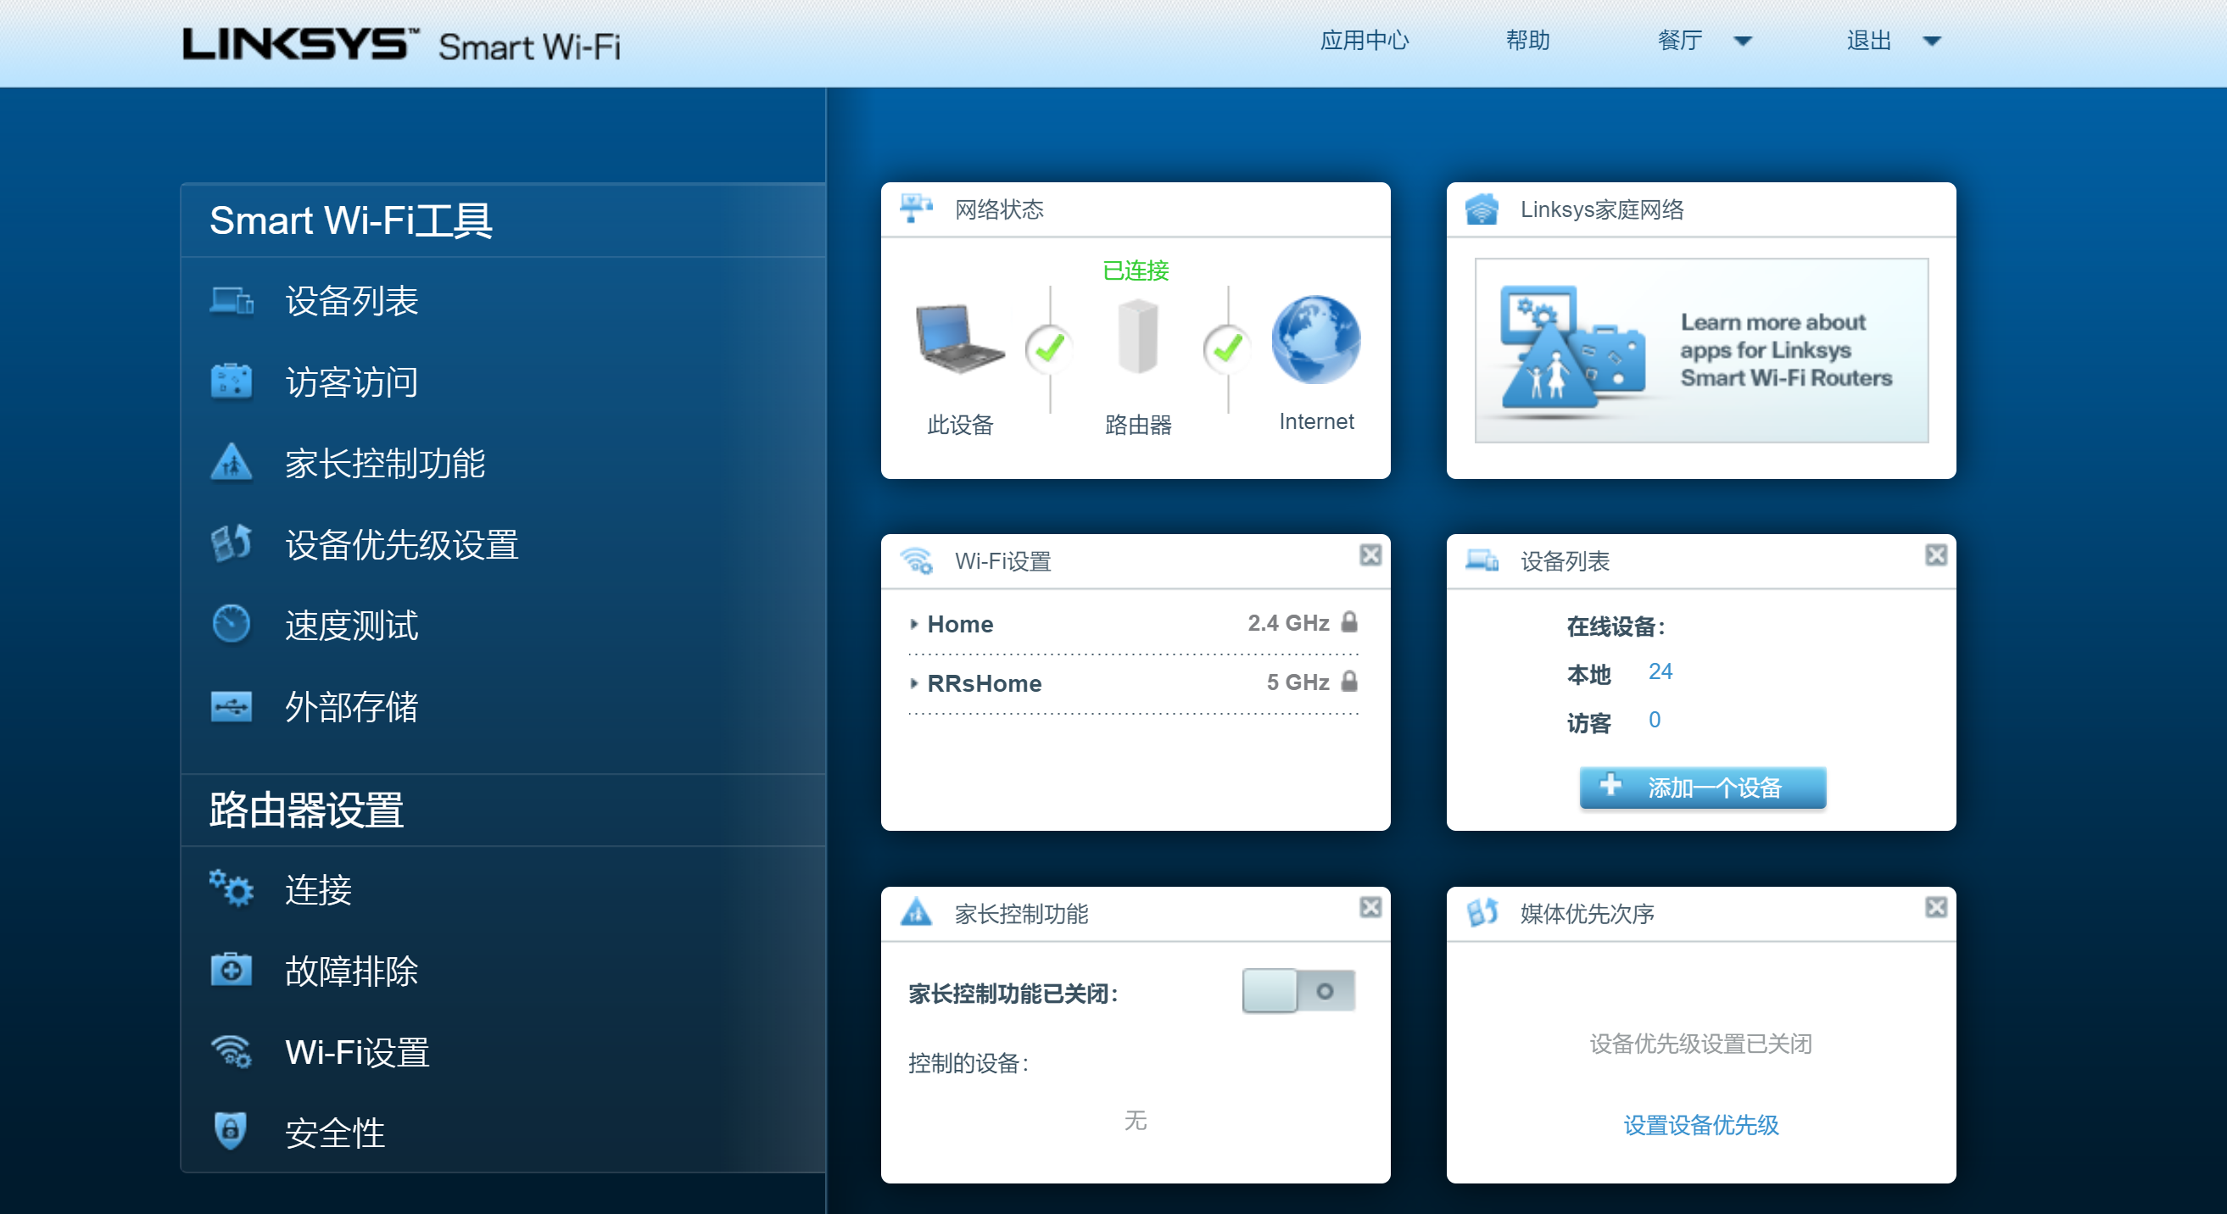Toggle the 家长控制功能 on/off switch
This screenshot has height=1214, width=2227.
[x=1298, y=990]
